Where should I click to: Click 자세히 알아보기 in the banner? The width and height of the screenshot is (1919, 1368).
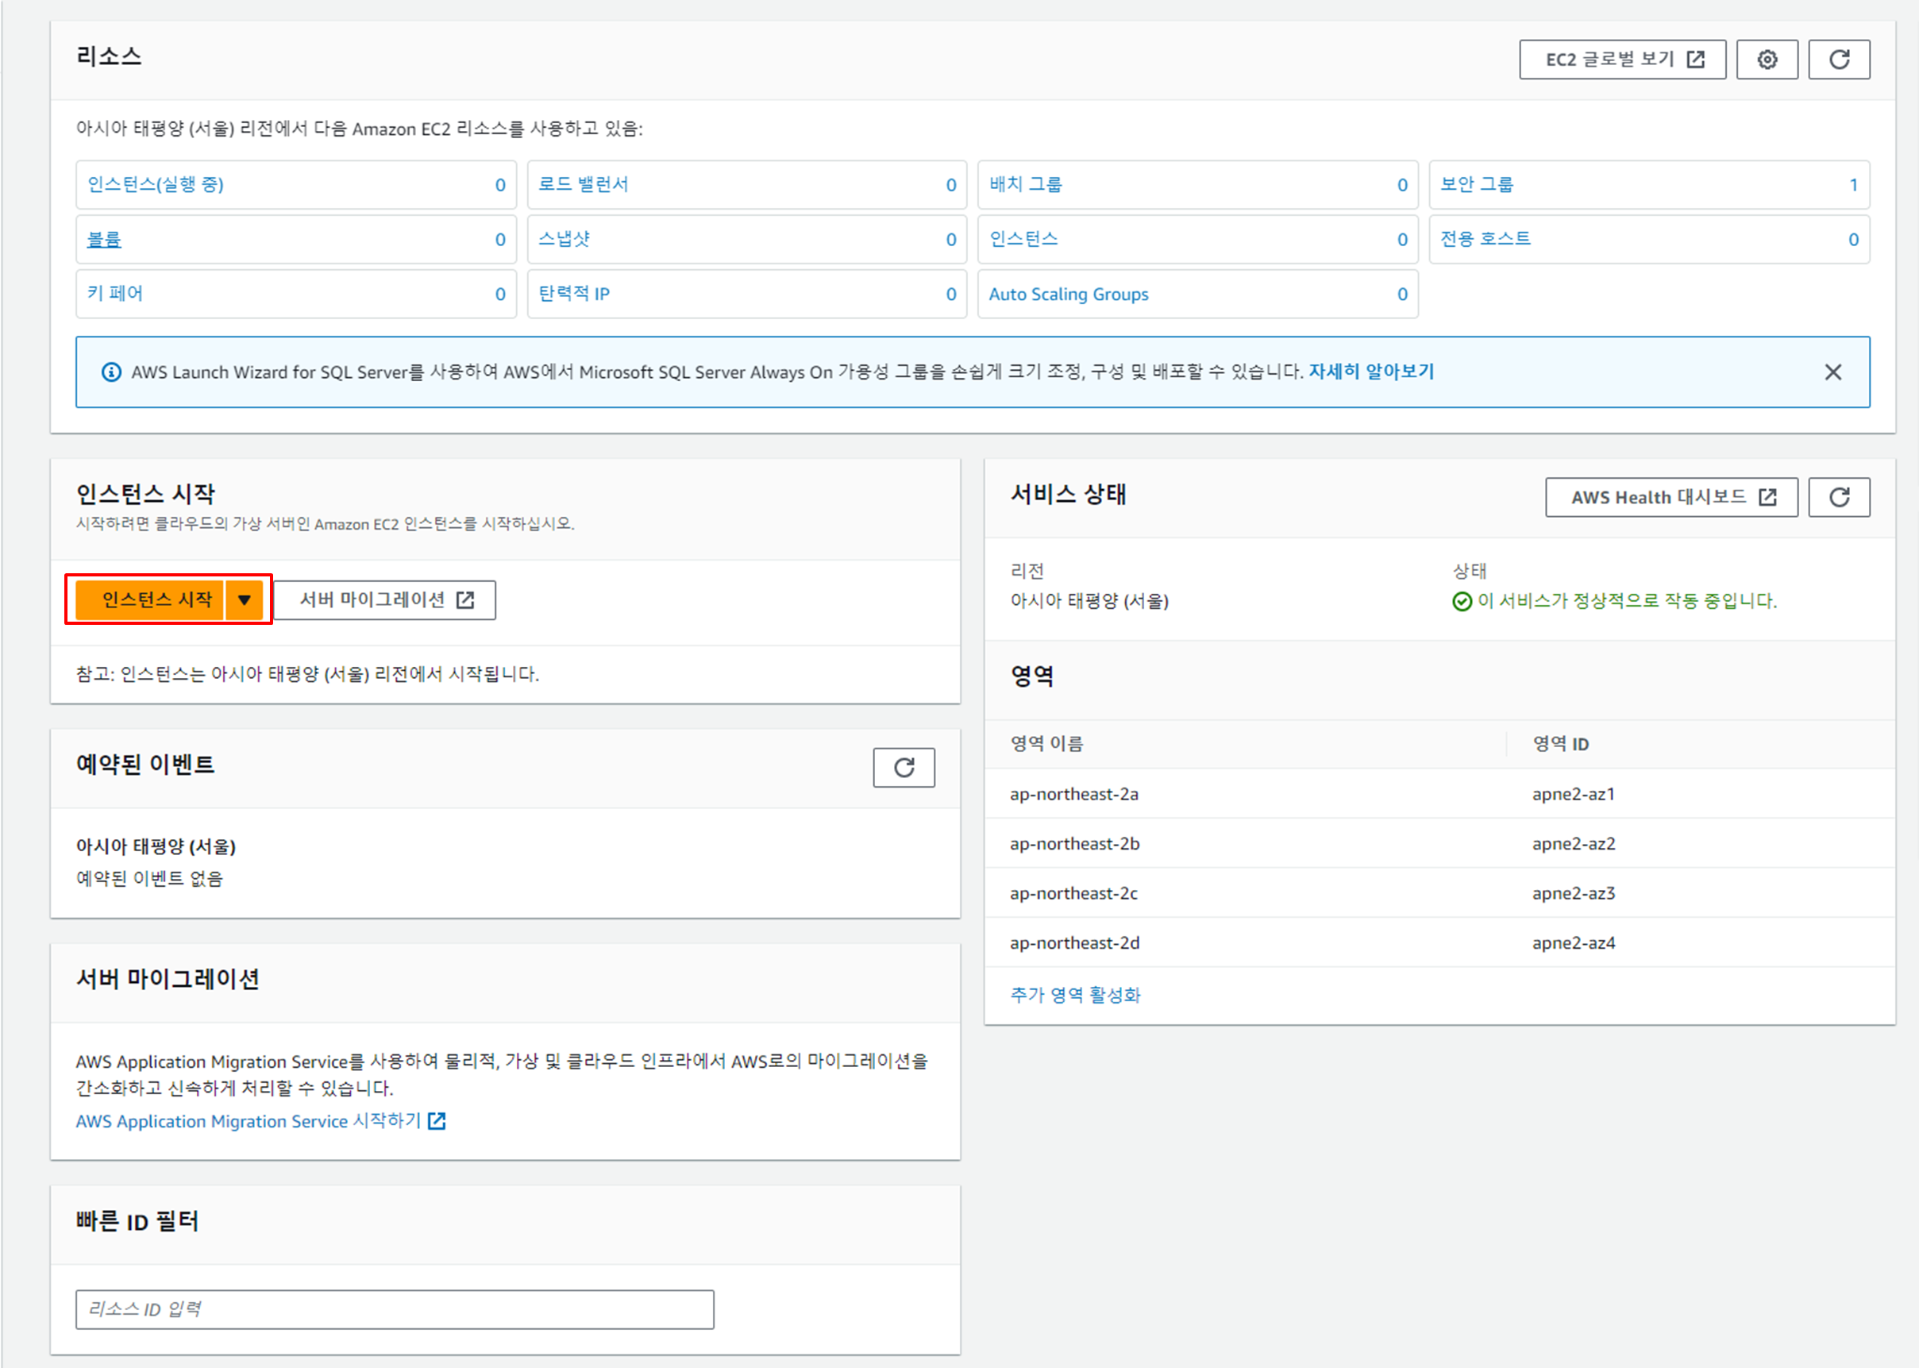pyautogui.click(x=1370, y=372)
